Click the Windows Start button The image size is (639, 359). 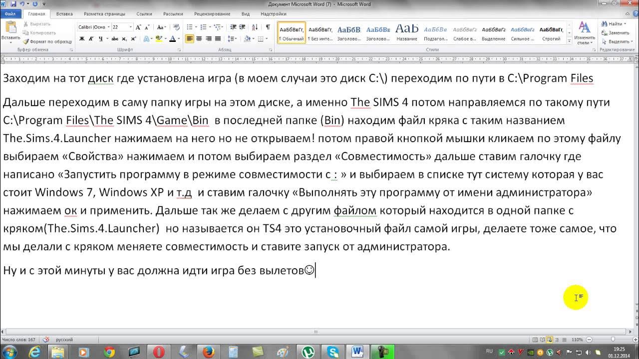(9, 352)
